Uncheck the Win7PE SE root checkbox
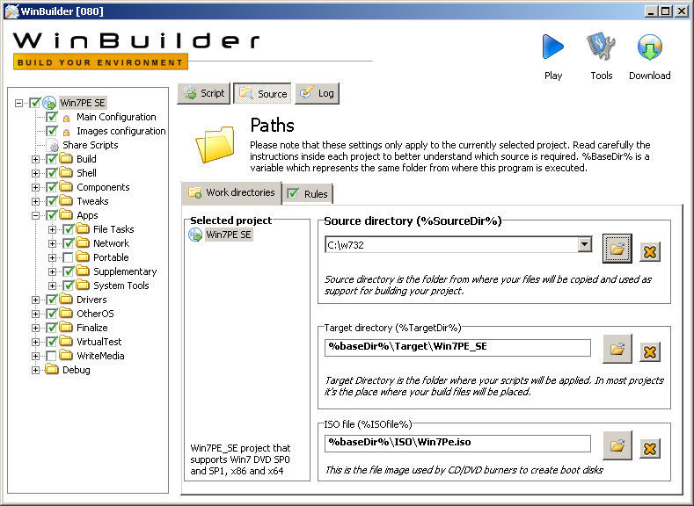Screen dimensions: 694x506 (x=35, y=103)
